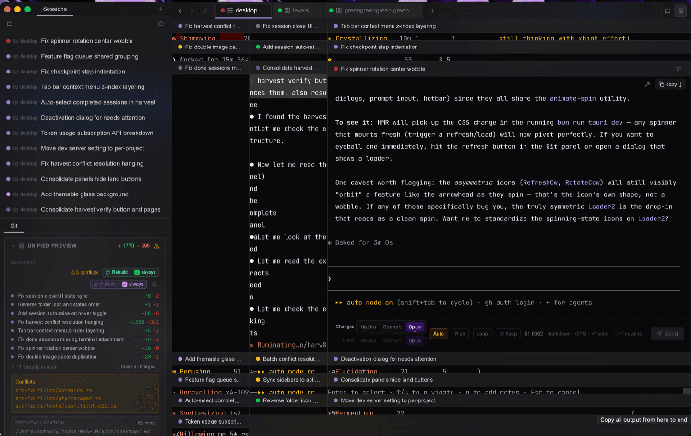Click the Rebuild button
Screen dimensions: 691x436
pos(117,272)
